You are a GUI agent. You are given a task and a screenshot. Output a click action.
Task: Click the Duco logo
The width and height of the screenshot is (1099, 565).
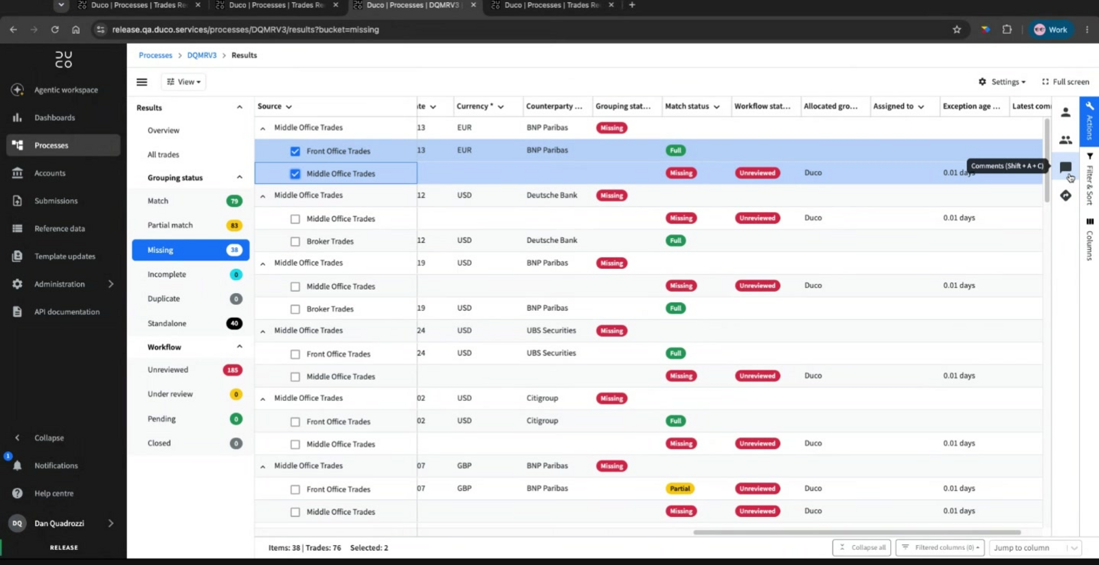coord(63,60)
